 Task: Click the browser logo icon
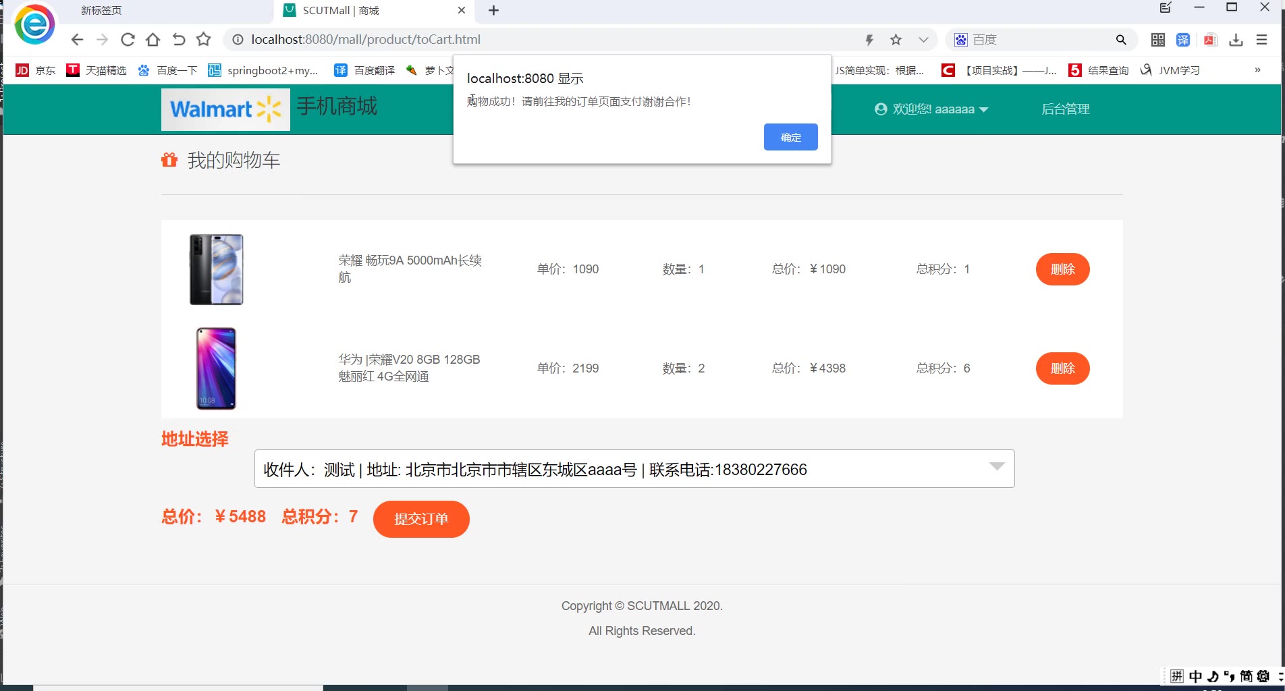coord(34,25)
